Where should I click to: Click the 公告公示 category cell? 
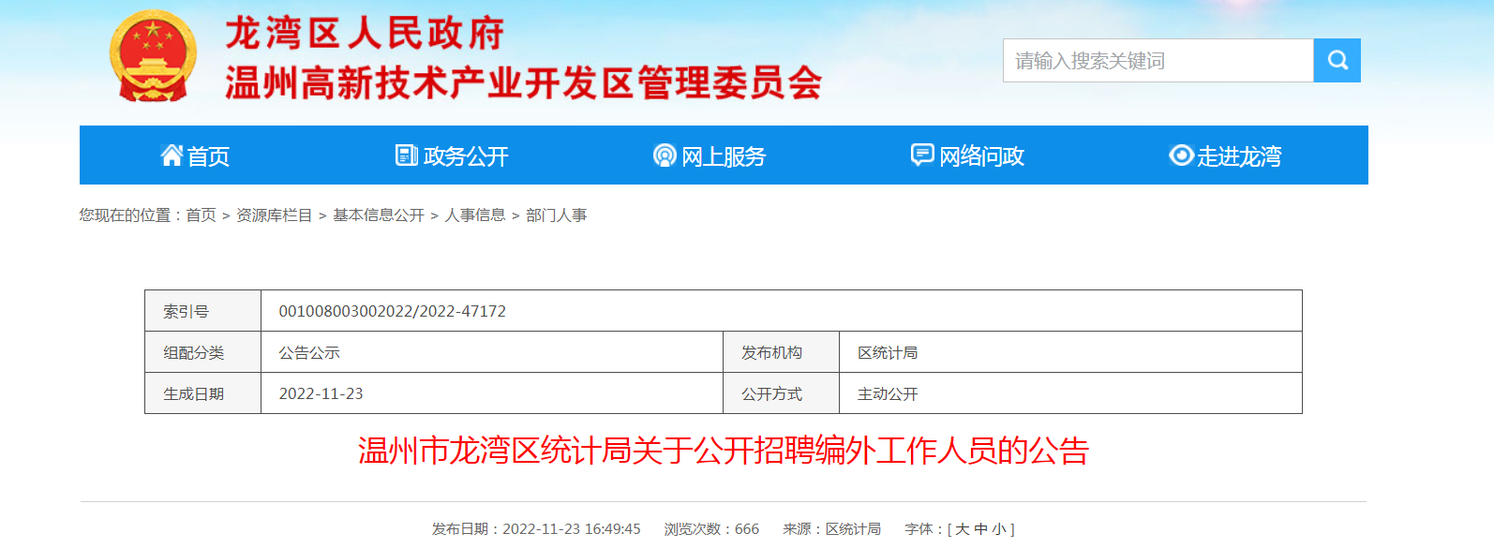click(x=492, y=352)
